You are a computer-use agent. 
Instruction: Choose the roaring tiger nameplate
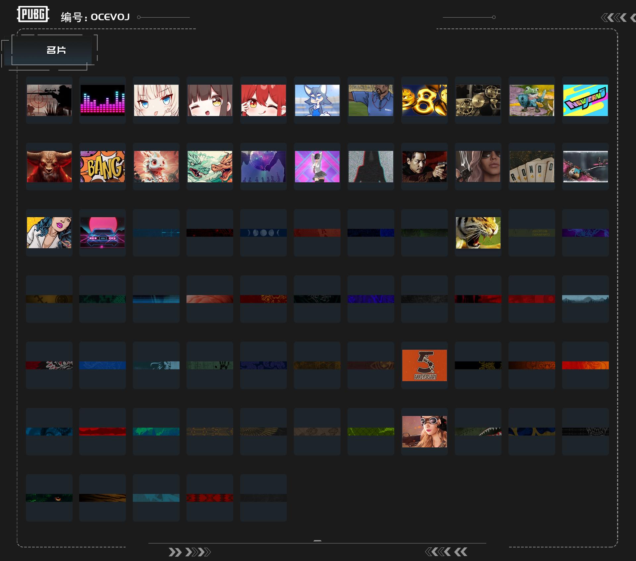478,233
